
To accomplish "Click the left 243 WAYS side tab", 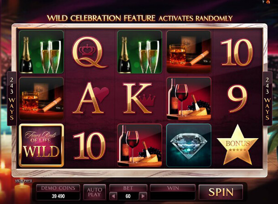I will 12,99.
